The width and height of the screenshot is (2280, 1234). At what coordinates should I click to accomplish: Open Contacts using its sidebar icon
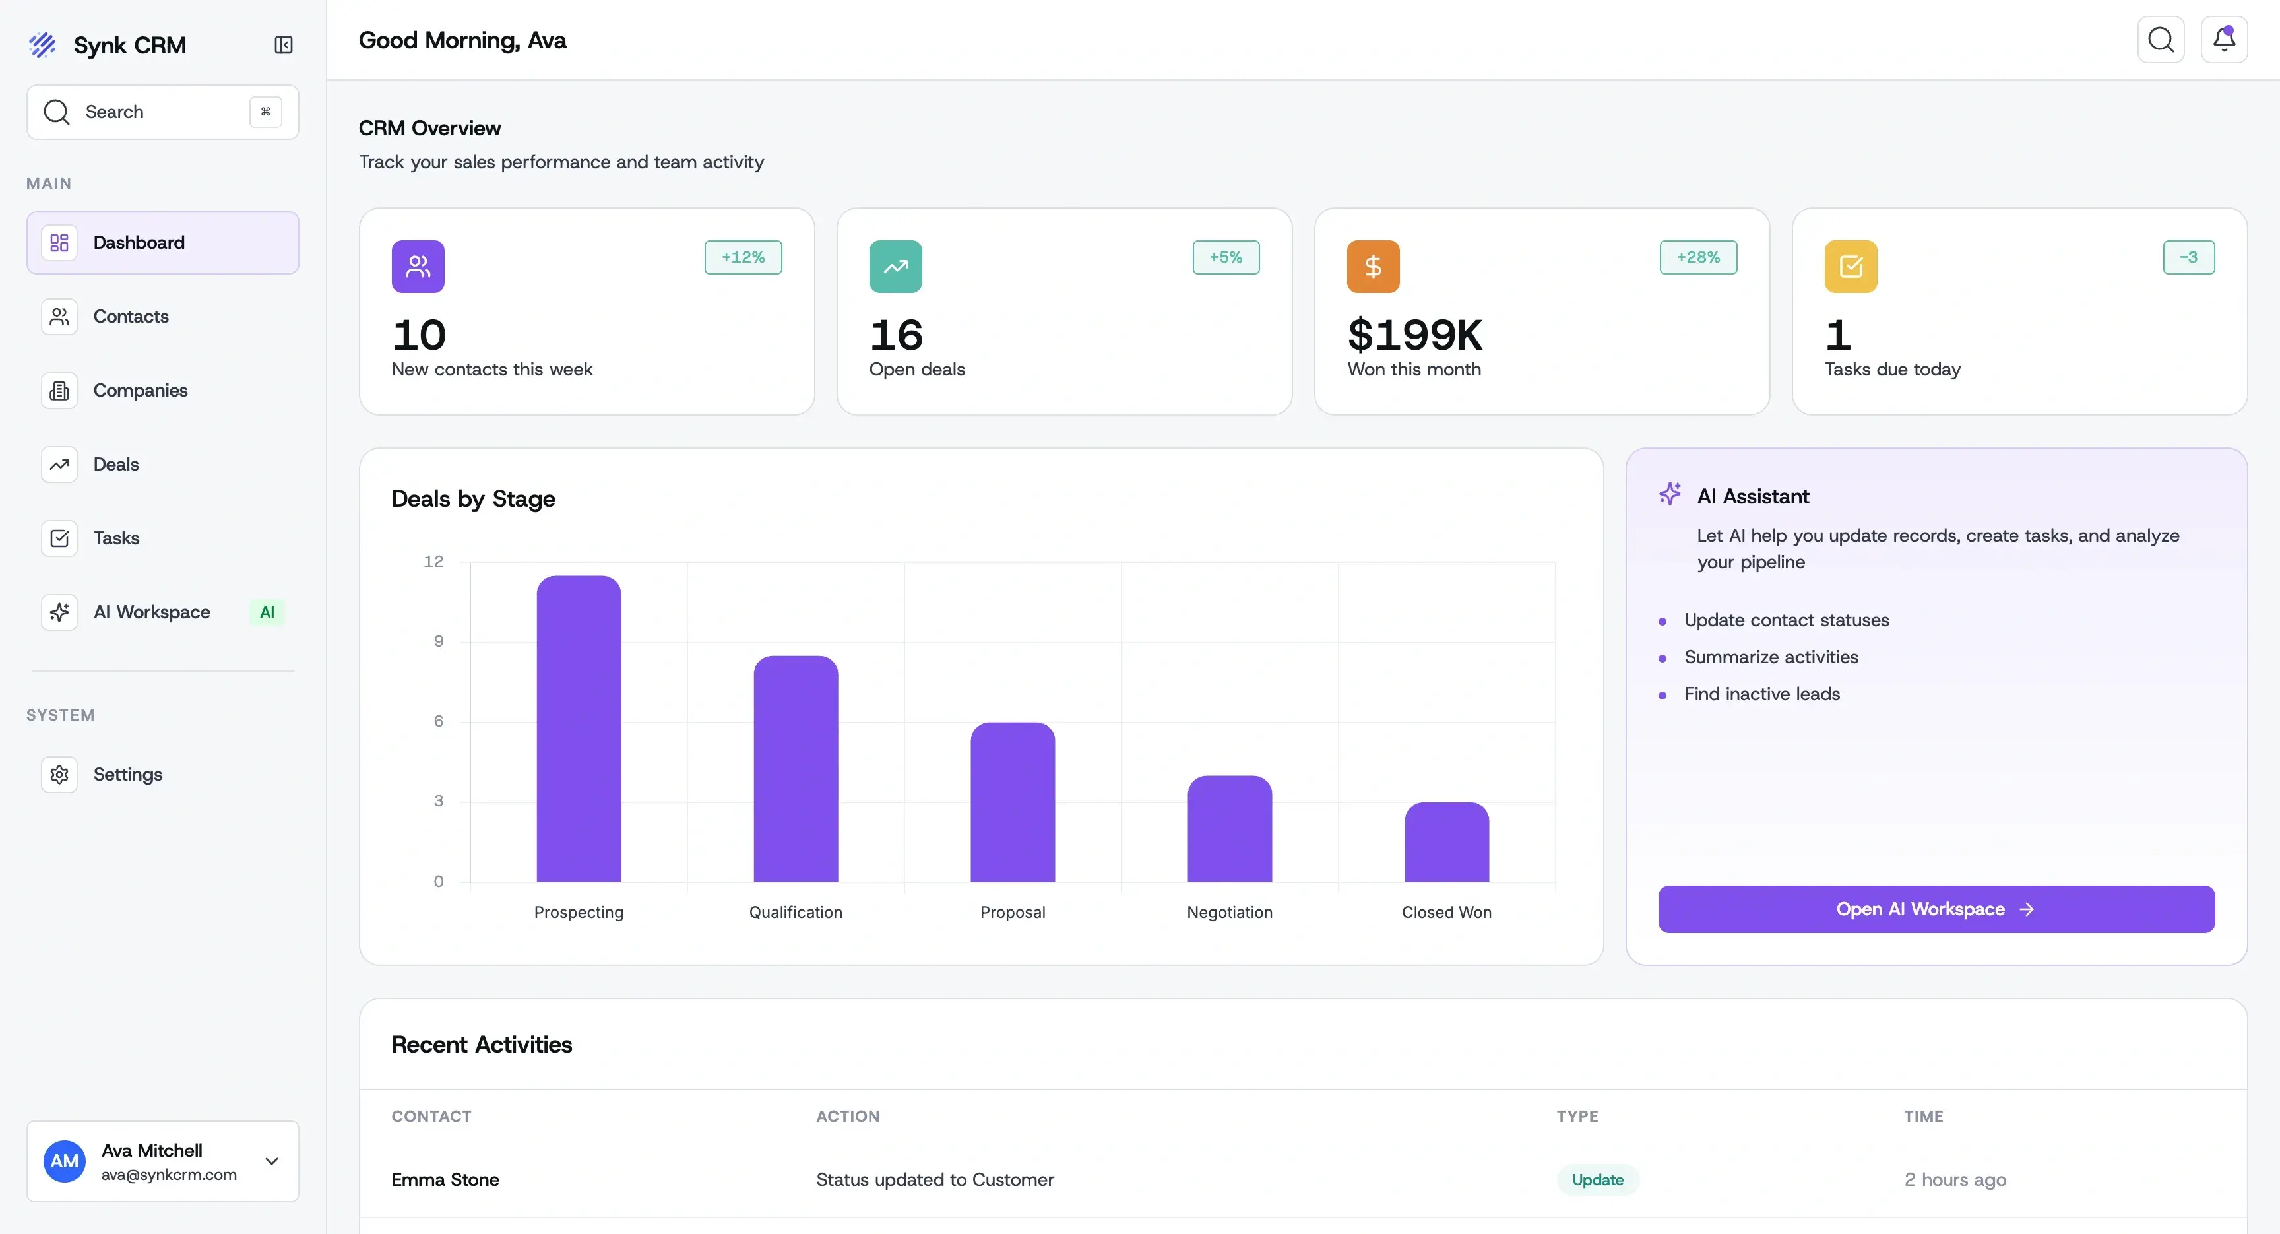click(59, 316)
